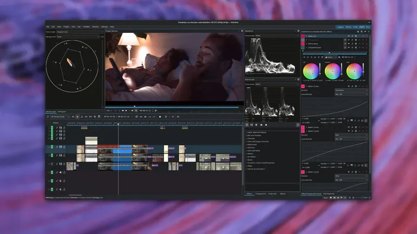
Task: Open the Waveform Paint mode dropdown
Action: coord(277,36)
